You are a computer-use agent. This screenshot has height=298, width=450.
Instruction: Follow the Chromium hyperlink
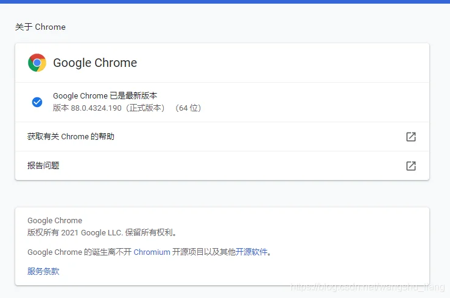152,252
